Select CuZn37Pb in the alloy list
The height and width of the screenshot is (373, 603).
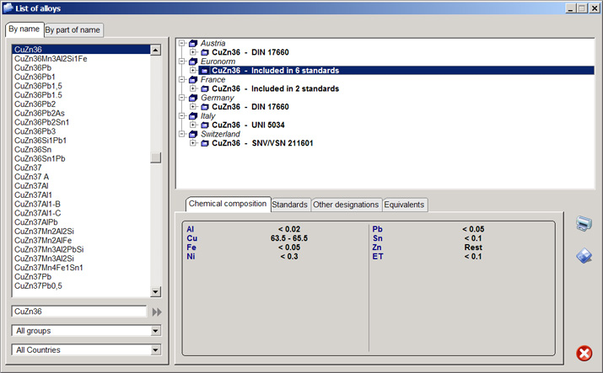coord(33,276)
